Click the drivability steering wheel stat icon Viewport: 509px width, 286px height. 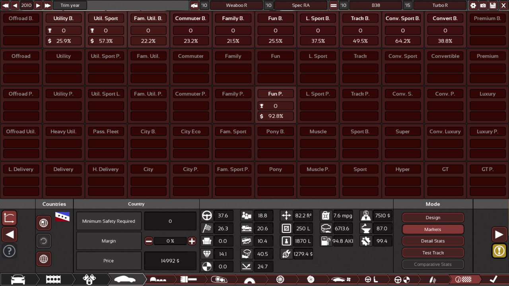207,216
